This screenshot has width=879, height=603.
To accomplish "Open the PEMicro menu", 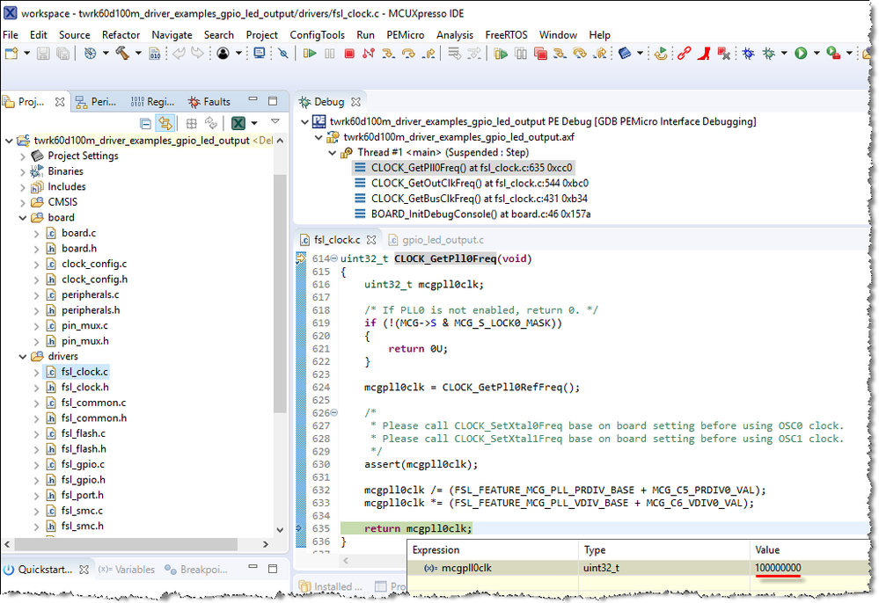I will (406, 34).
